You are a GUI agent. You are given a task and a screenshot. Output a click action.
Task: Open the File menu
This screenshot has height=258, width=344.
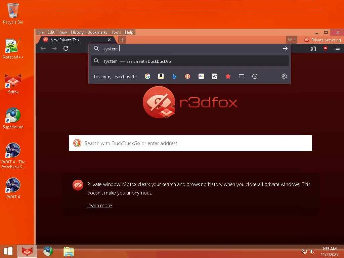coord(41,32)
